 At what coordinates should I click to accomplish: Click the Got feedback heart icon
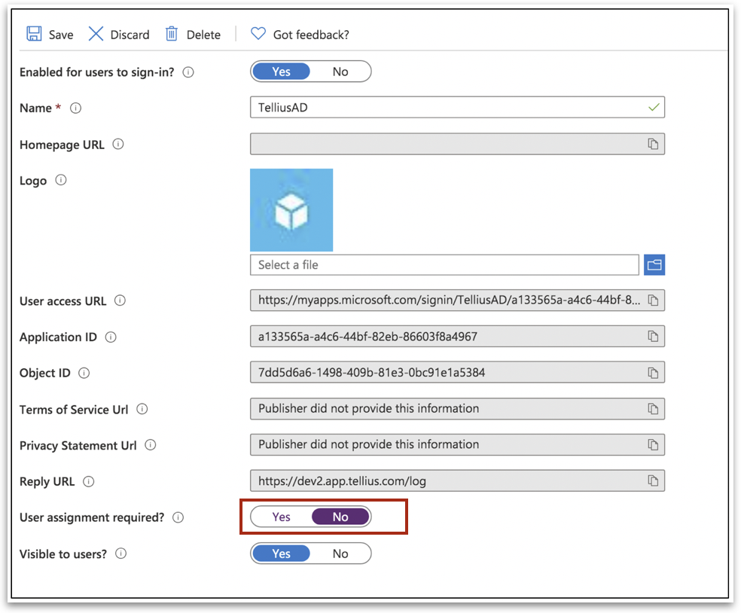(258, 34)
